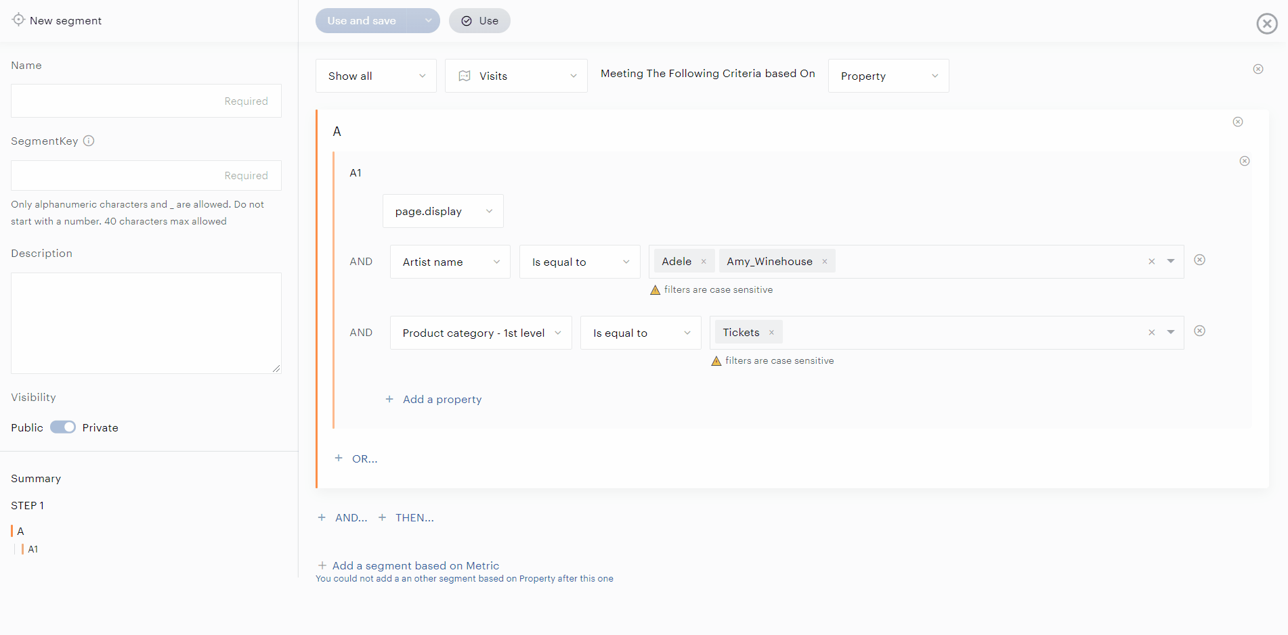Open the Property criteria dropdown
Screen dimensions: 1288x635
pyautogui.click(x=888, y=76)
